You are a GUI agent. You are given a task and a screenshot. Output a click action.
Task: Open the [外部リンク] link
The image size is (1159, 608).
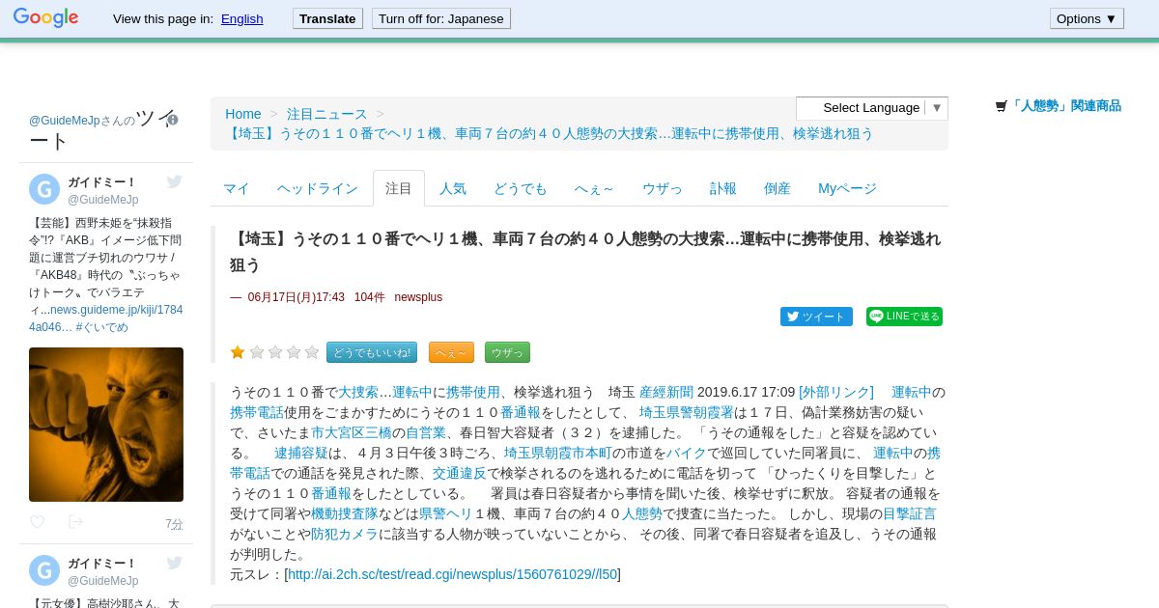pyautogui.click(x=836, y=392)
